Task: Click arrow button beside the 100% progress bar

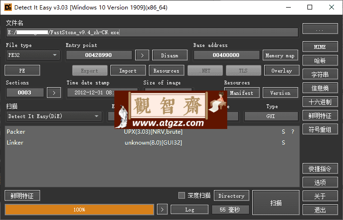Action: tap(162, 210)
